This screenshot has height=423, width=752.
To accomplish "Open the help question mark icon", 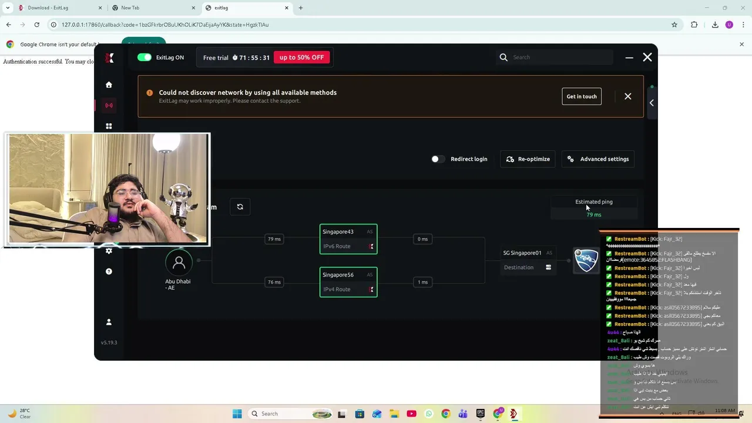I will 109,271.
